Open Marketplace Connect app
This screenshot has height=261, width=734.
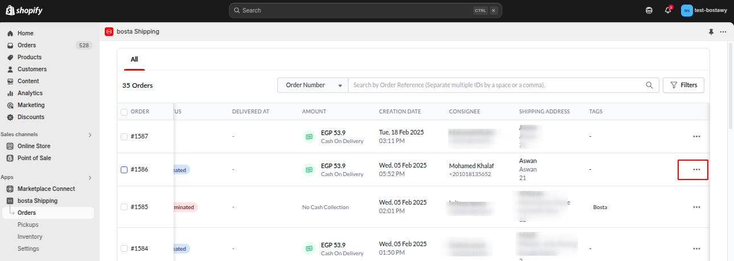(46, 189)
